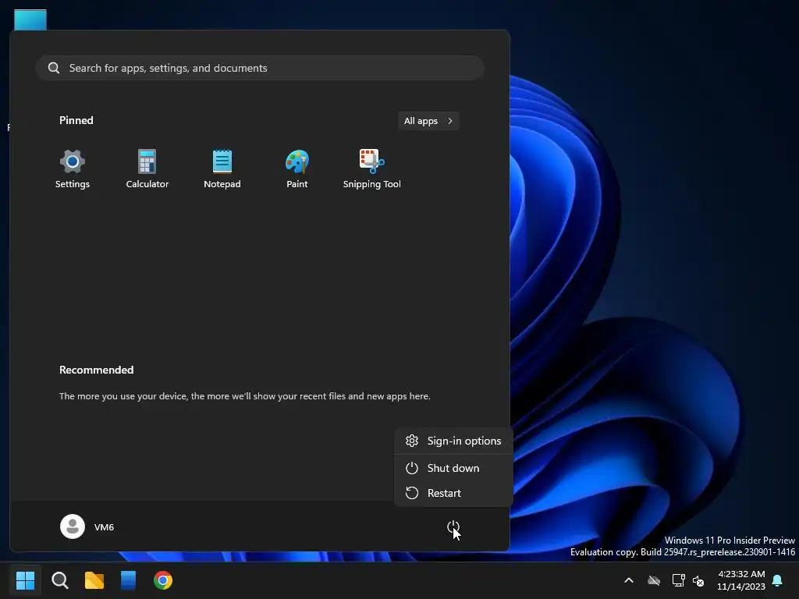Launch Paint from pinned apps
The height and width of the screenshot is (599, 799).
coord(297,169)
